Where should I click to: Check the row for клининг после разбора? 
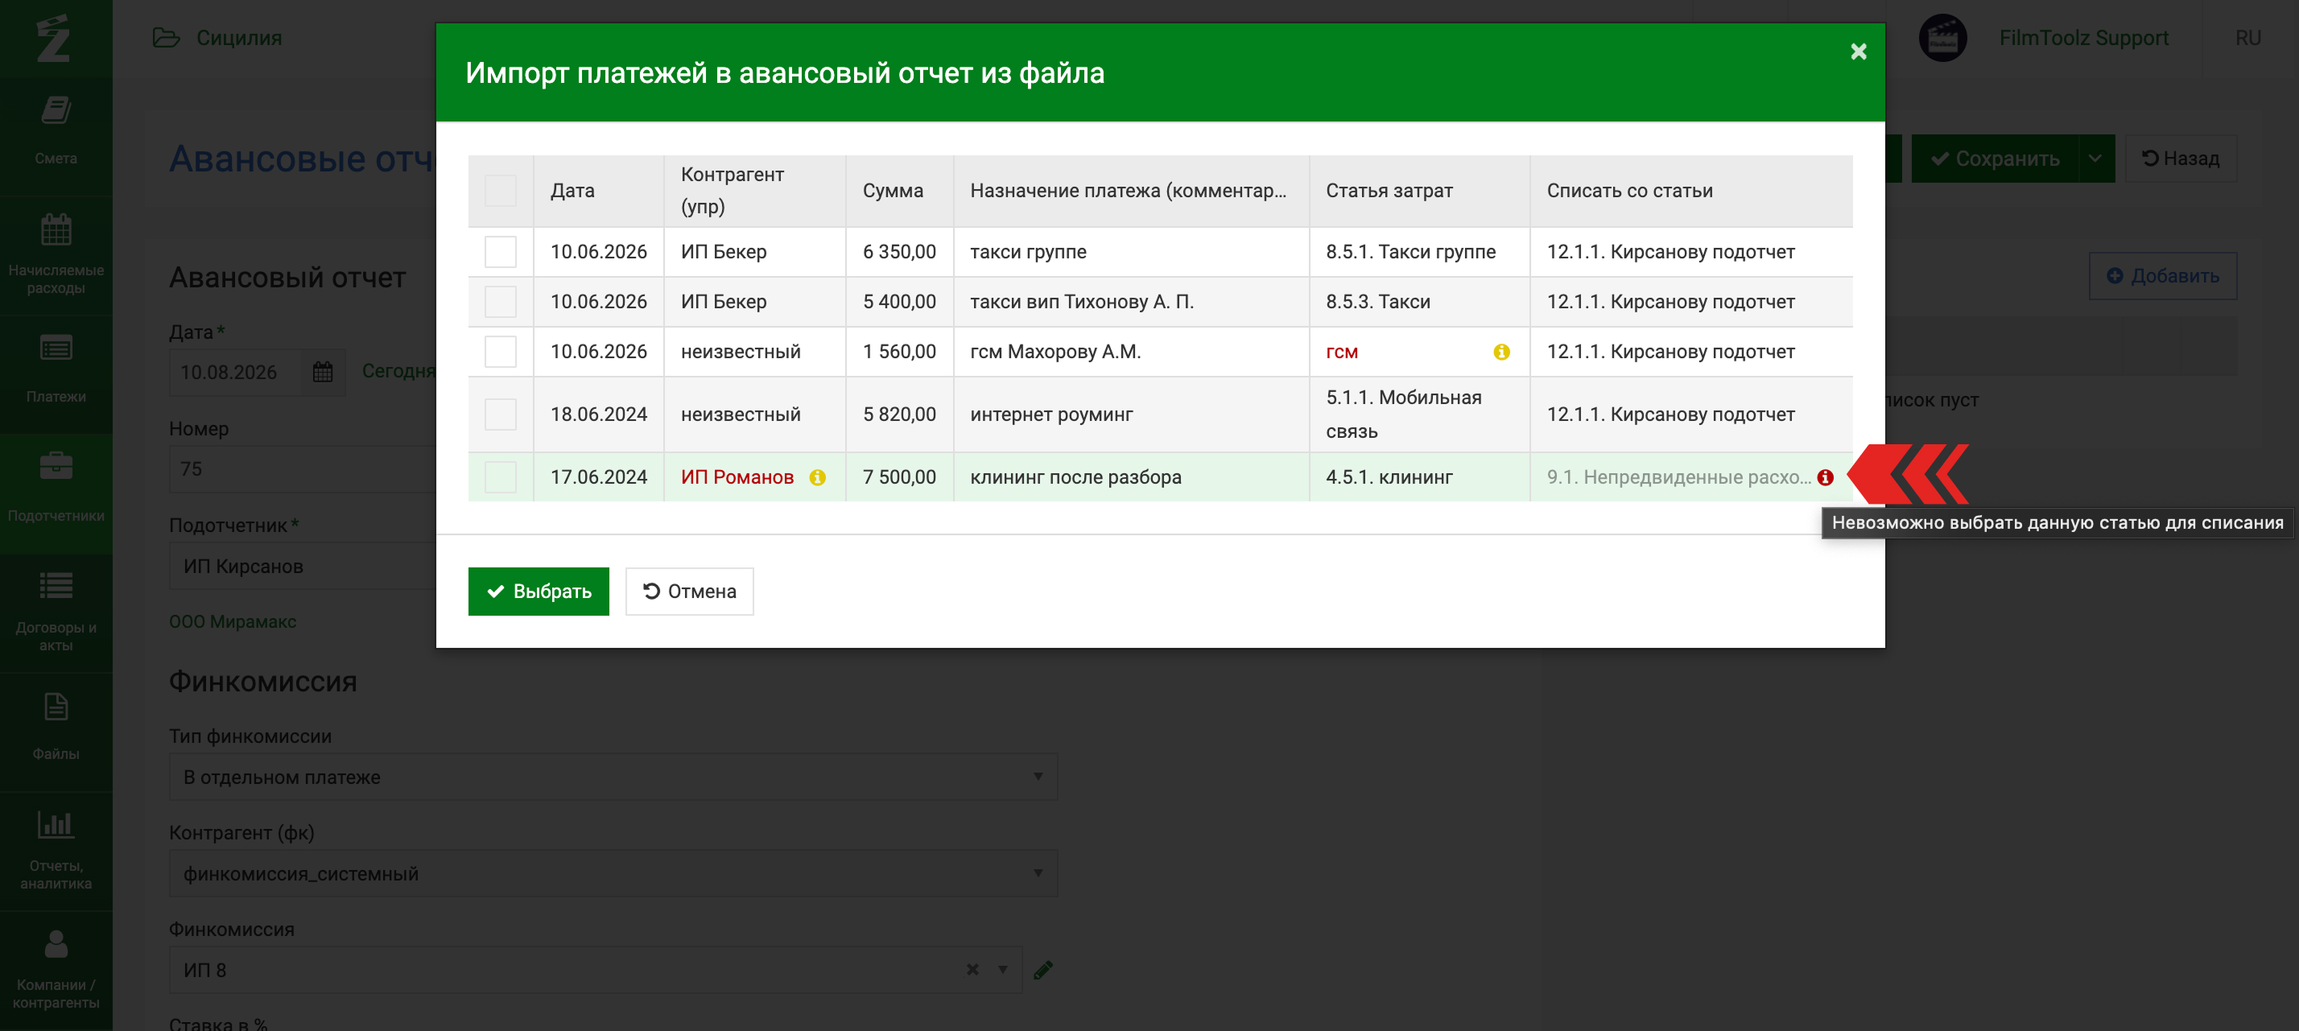[500, 476]
